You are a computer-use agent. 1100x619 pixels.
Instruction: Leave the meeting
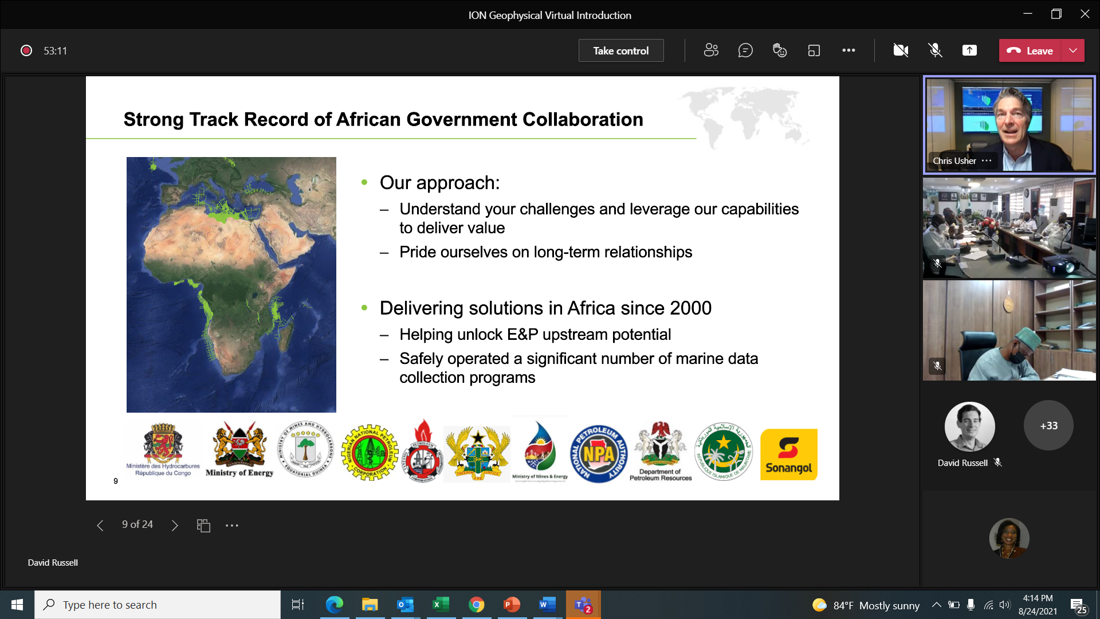[1030, 50]
